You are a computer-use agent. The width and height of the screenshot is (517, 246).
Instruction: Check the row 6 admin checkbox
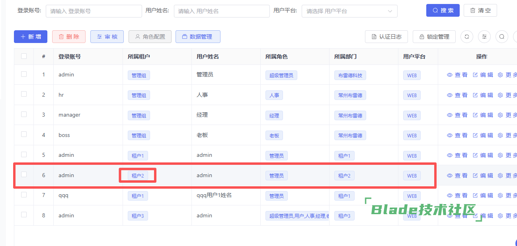click(x=24, y=174)
